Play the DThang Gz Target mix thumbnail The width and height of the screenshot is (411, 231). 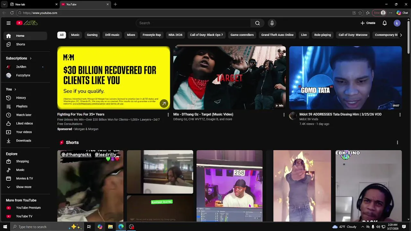click(x=230, y=78)
